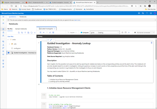
Task: Delete the cell with the trash icon
Action: pos(151,43)
